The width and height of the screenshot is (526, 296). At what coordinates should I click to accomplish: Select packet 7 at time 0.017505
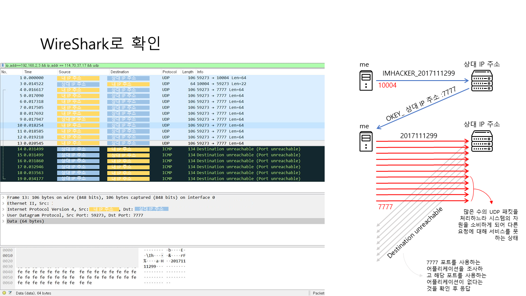click(162, 107)
